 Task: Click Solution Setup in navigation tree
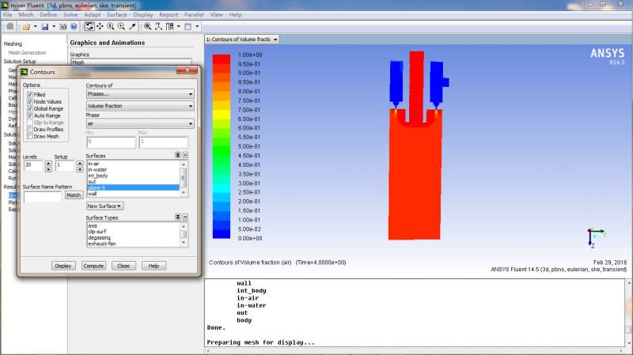[x=20, y=62]
